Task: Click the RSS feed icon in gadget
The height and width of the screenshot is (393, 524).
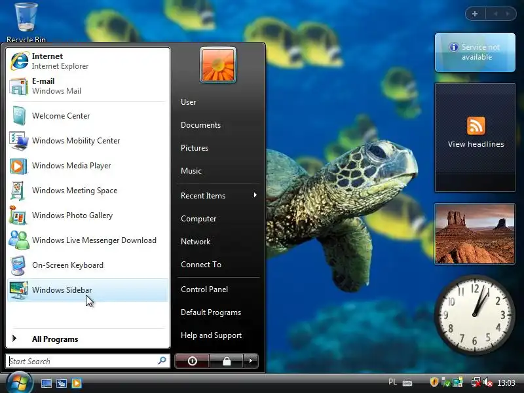Action: pos(476,126)
